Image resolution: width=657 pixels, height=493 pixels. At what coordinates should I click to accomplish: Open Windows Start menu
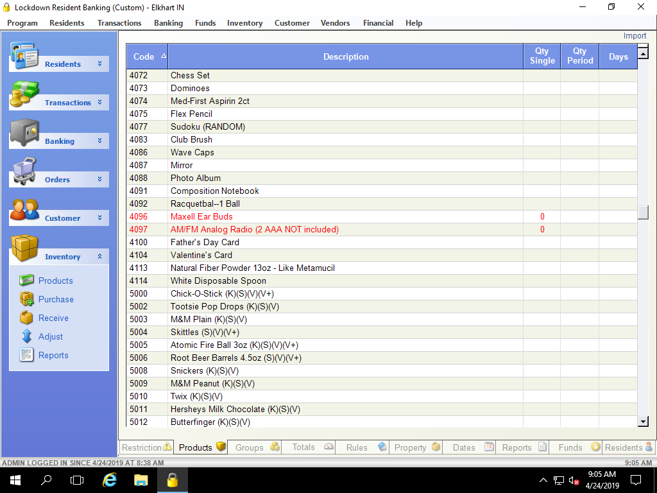pyautogui.click(x=15, y=480)
